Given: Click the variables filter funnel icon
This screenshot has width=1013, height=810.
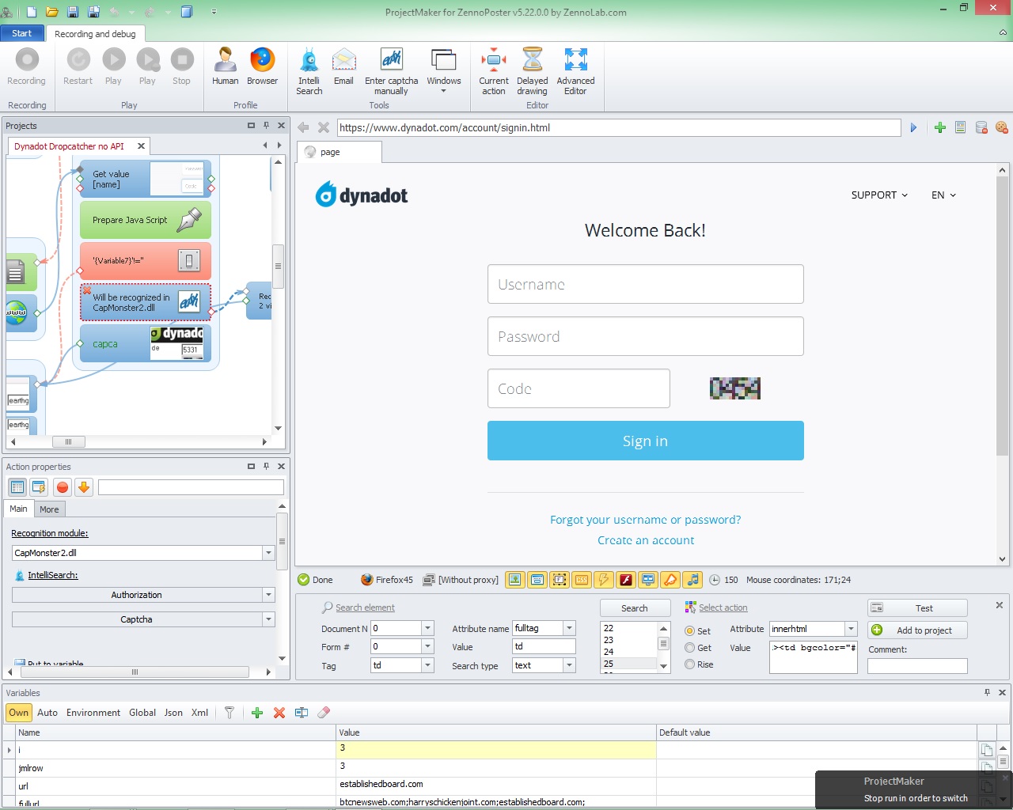Looking at the screenshot, I should click(x=230, y=713).
